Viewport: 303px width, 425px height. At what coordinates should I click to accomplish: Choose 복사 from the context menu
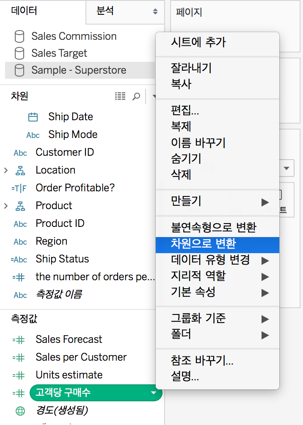point(218,84)
